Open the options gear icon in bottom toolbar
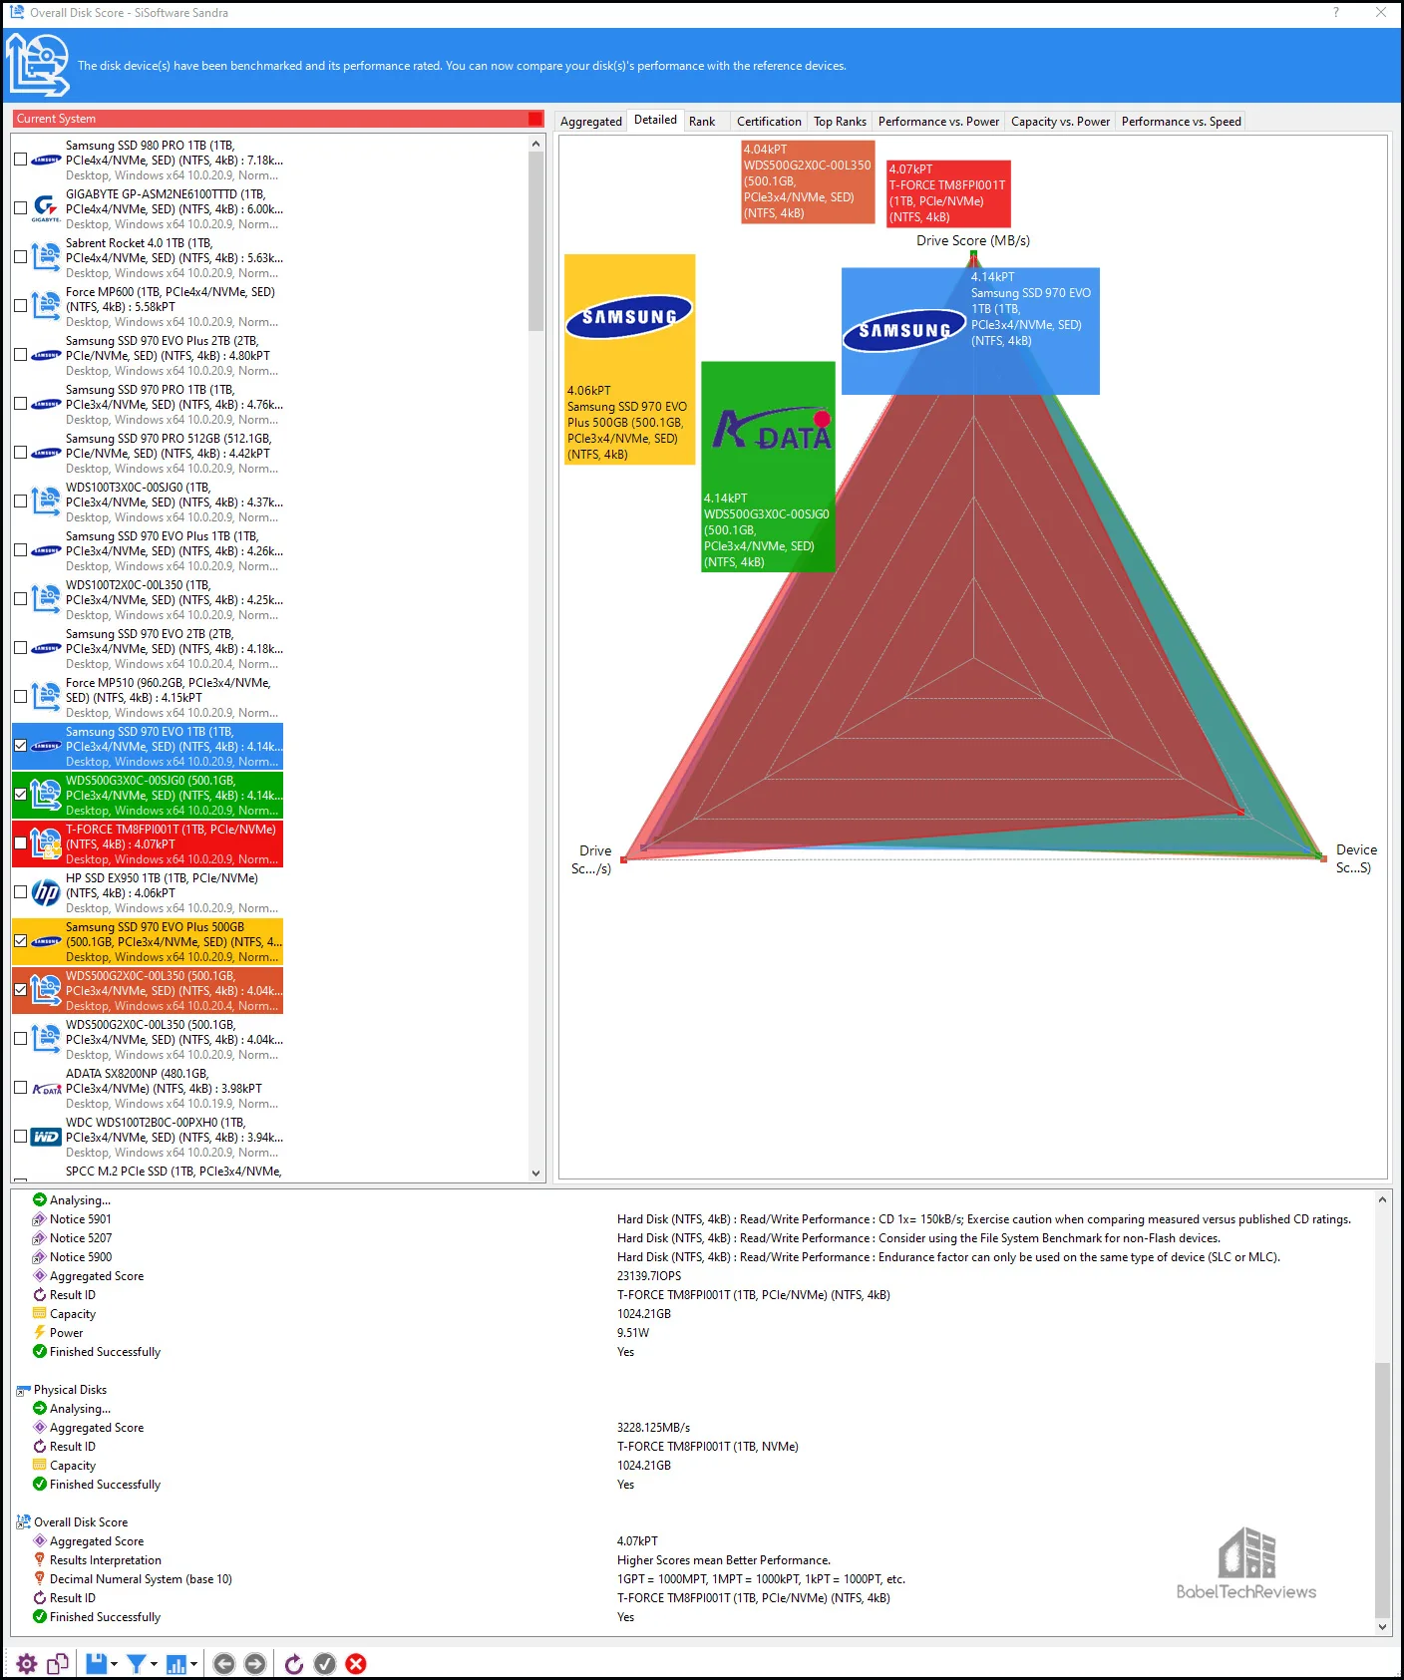This screenshot has height=1680, width=1404. pos(27,1663)
